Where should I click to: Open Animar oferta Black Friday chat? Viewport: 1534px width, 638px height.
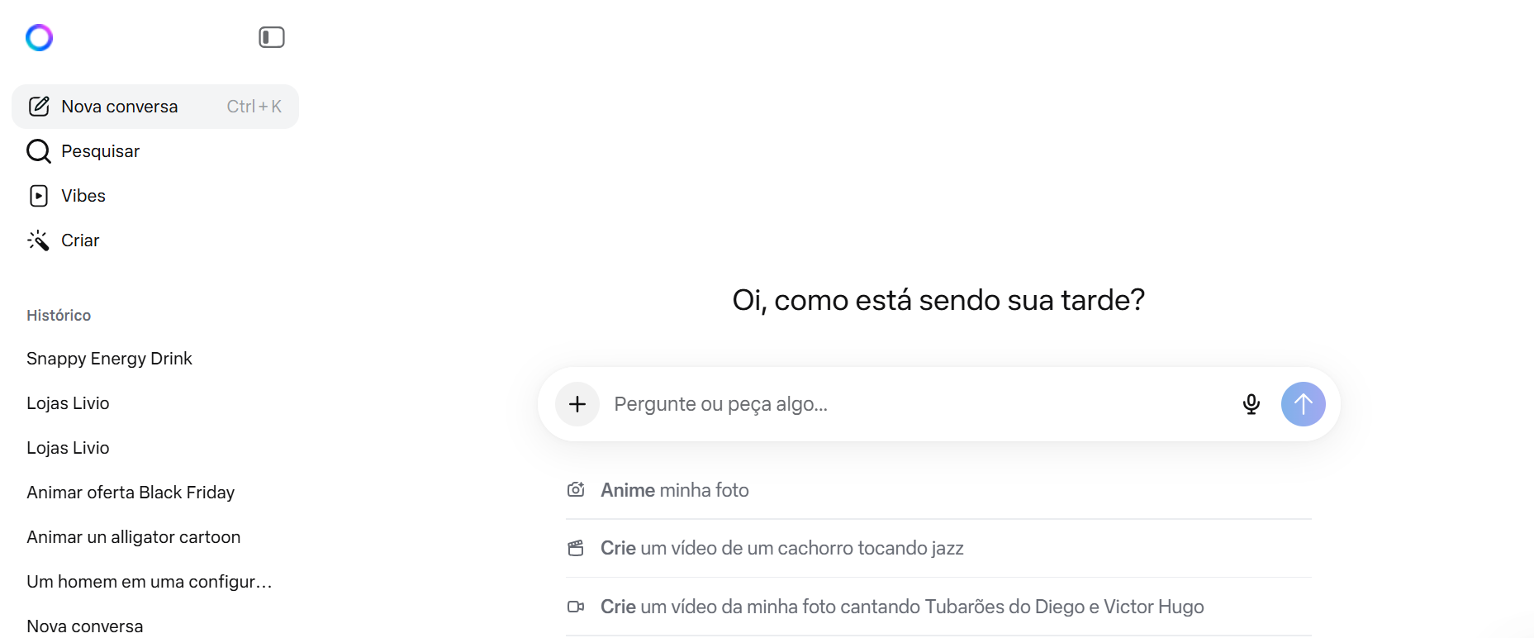tap(131, 493)
